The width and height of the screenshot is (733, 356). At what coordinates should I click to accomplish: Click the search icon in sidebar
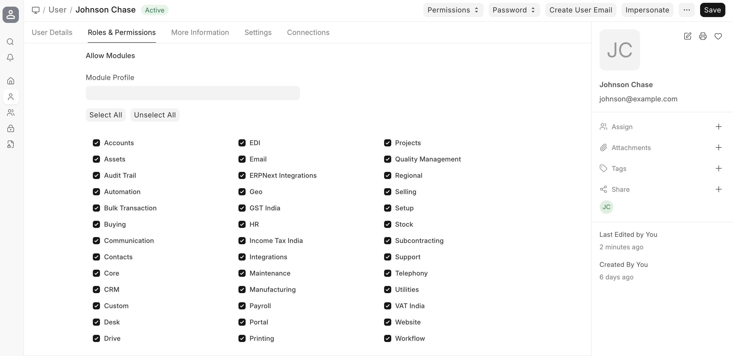pyautogui.click(x=10, y=42)
